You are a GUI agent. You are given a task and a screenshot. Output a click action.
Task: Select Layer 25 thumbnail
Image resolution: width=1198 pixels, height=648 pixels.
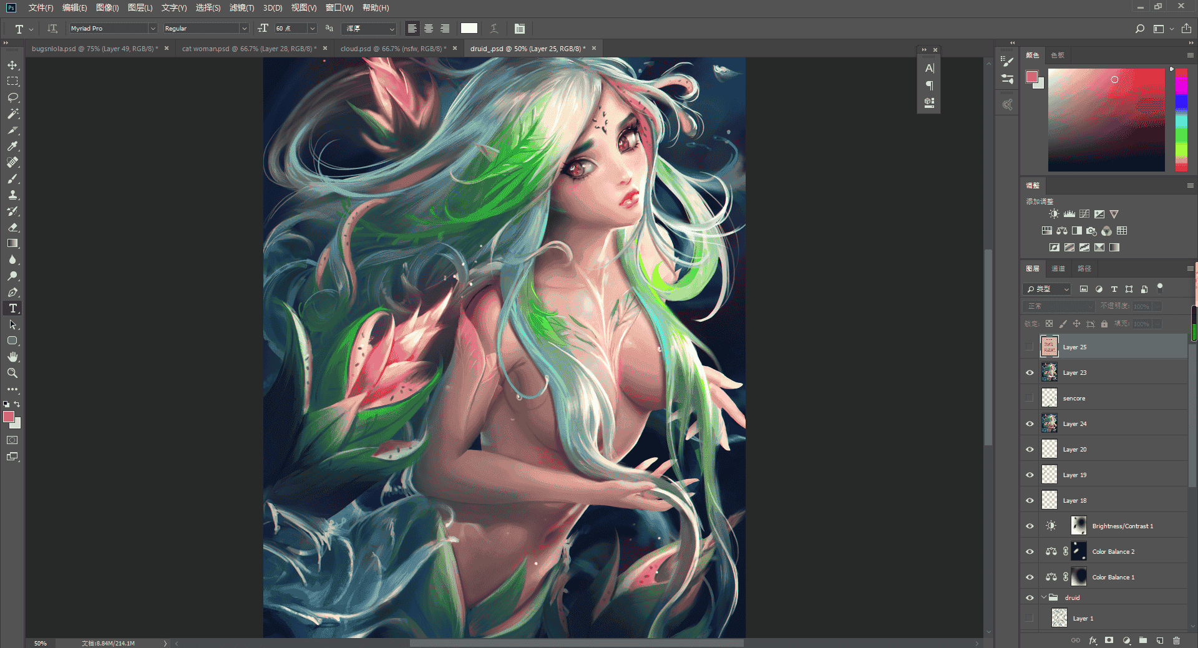pos(1049,347)
